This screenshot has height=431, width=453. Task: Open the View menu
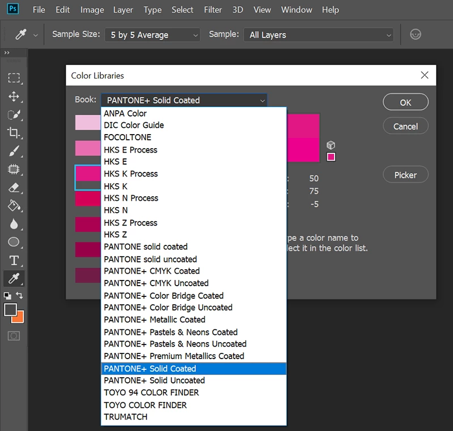tap(262, 10)
